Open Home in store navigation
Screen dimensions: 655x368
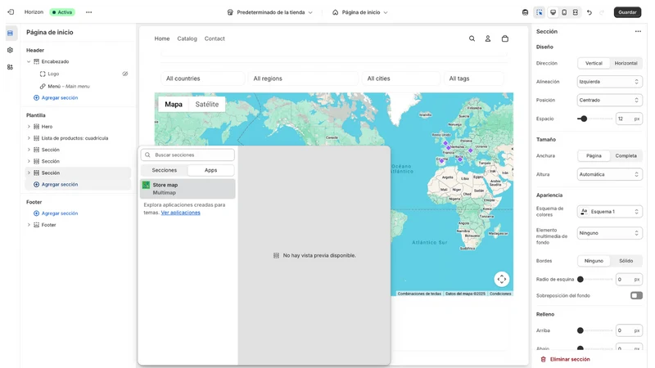click(162, 38)
